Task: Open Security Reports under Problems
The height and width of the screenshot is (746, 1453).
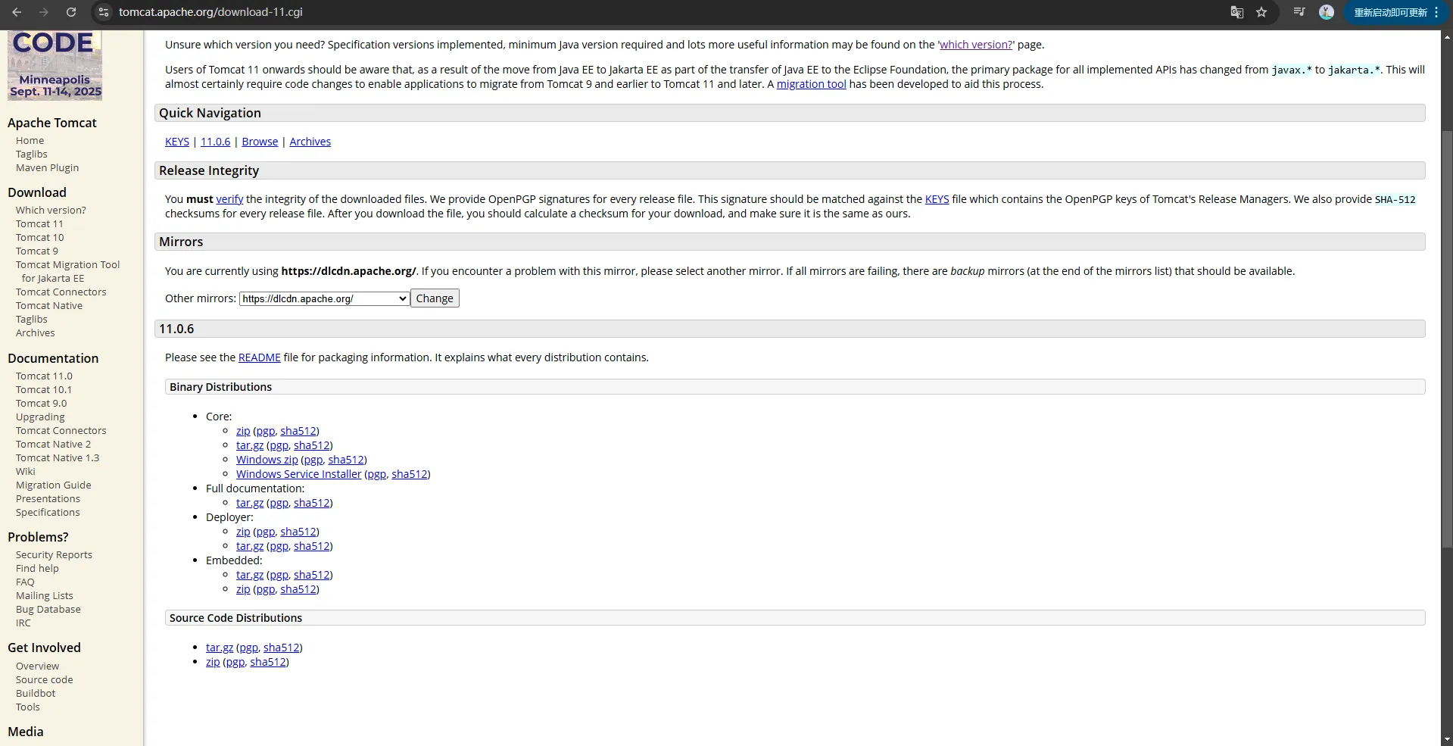Action: 54,555
